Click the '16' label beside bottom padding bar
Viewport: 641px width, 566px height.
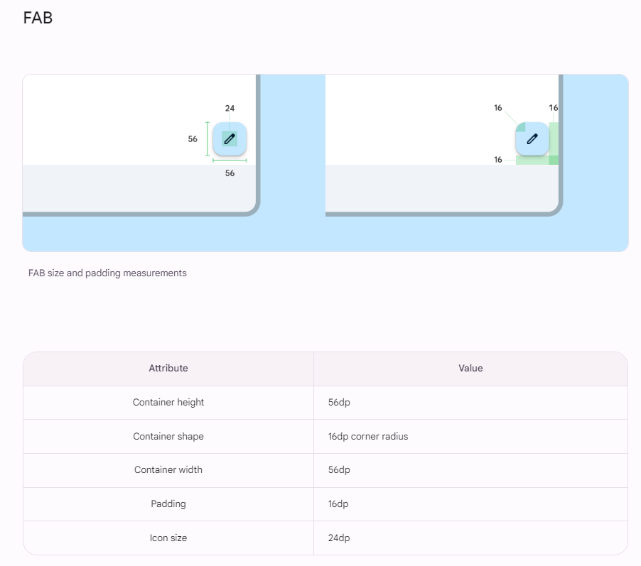click(x=498, y=160)
